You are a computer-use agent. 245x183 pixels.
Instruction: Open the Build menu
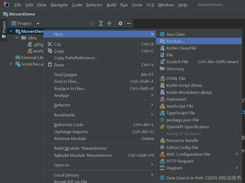coord(111,5)
